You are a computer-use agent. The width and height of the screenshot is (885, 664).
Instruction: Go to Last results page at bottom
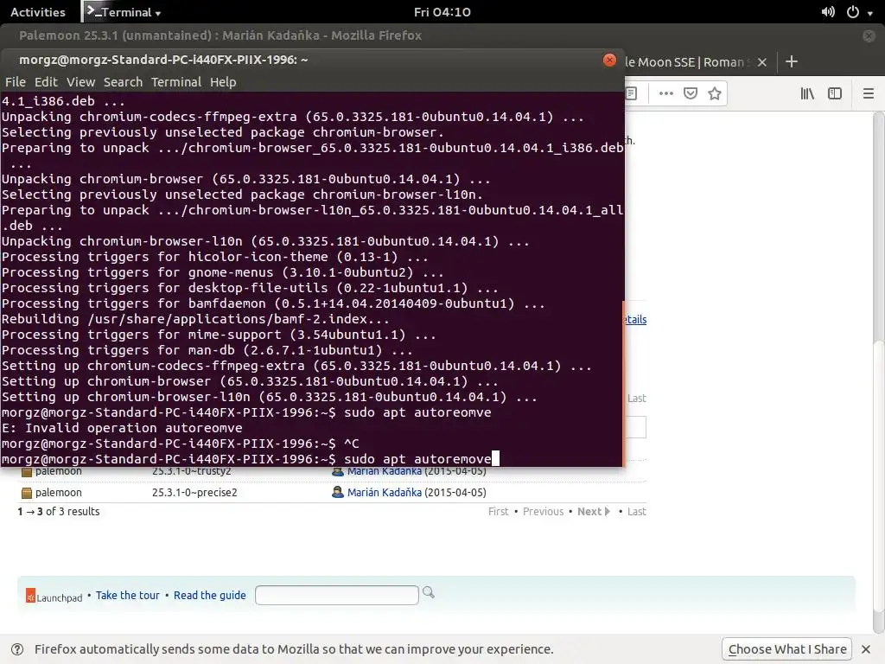pos(636,512)
